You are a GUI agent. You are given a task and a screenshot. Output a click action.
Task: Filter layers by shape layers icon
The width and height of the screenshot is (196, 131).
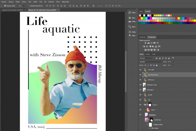(166, 58)
